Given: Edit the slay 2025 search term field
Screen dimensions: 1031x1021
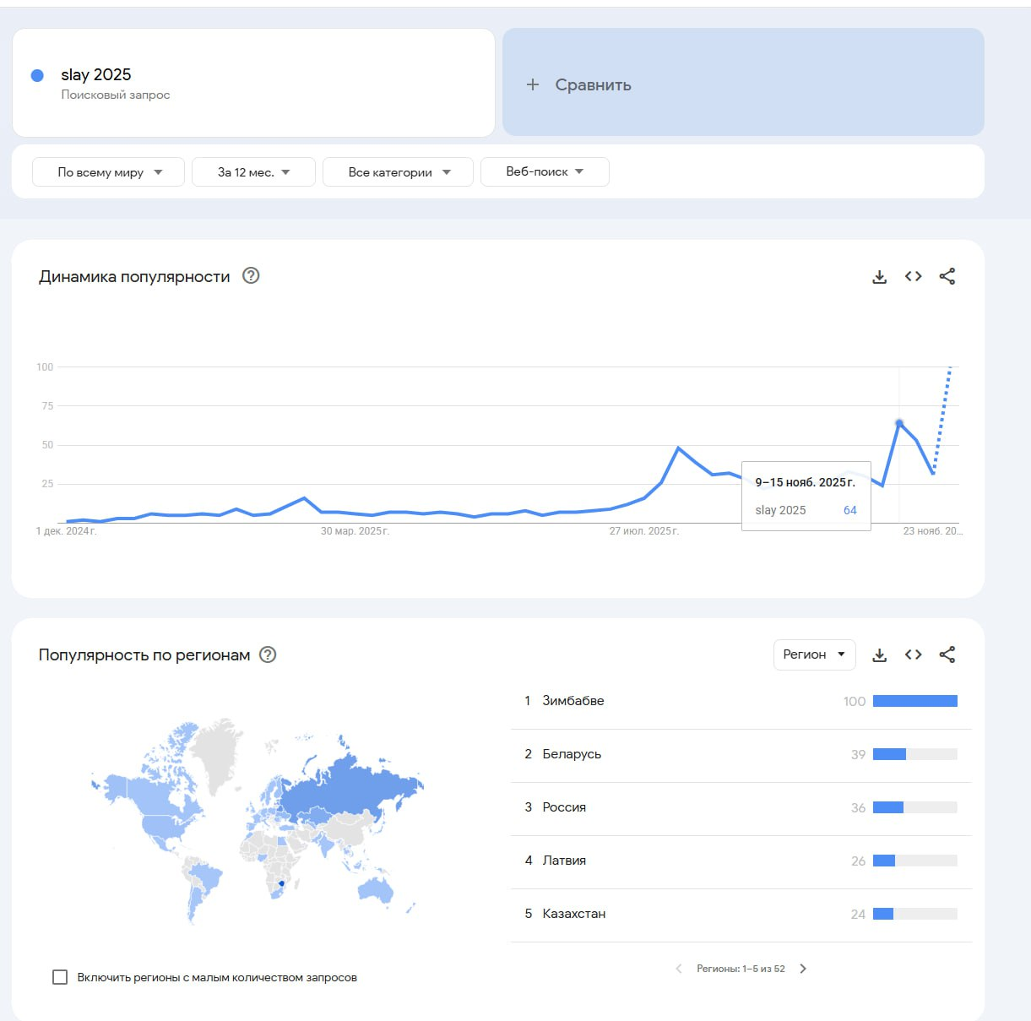Looking at the screenshot, I should click(x=96, y=75).
